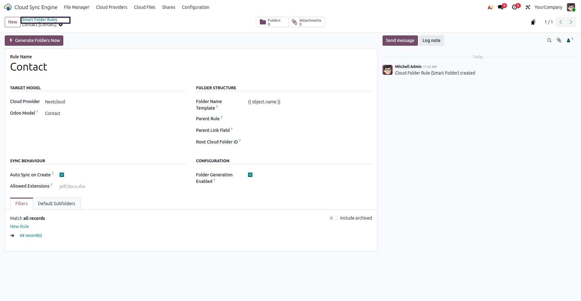Screen dimensions: 581x301
Task: Open the Odoo Model Contact field
Action: [115, 113]
